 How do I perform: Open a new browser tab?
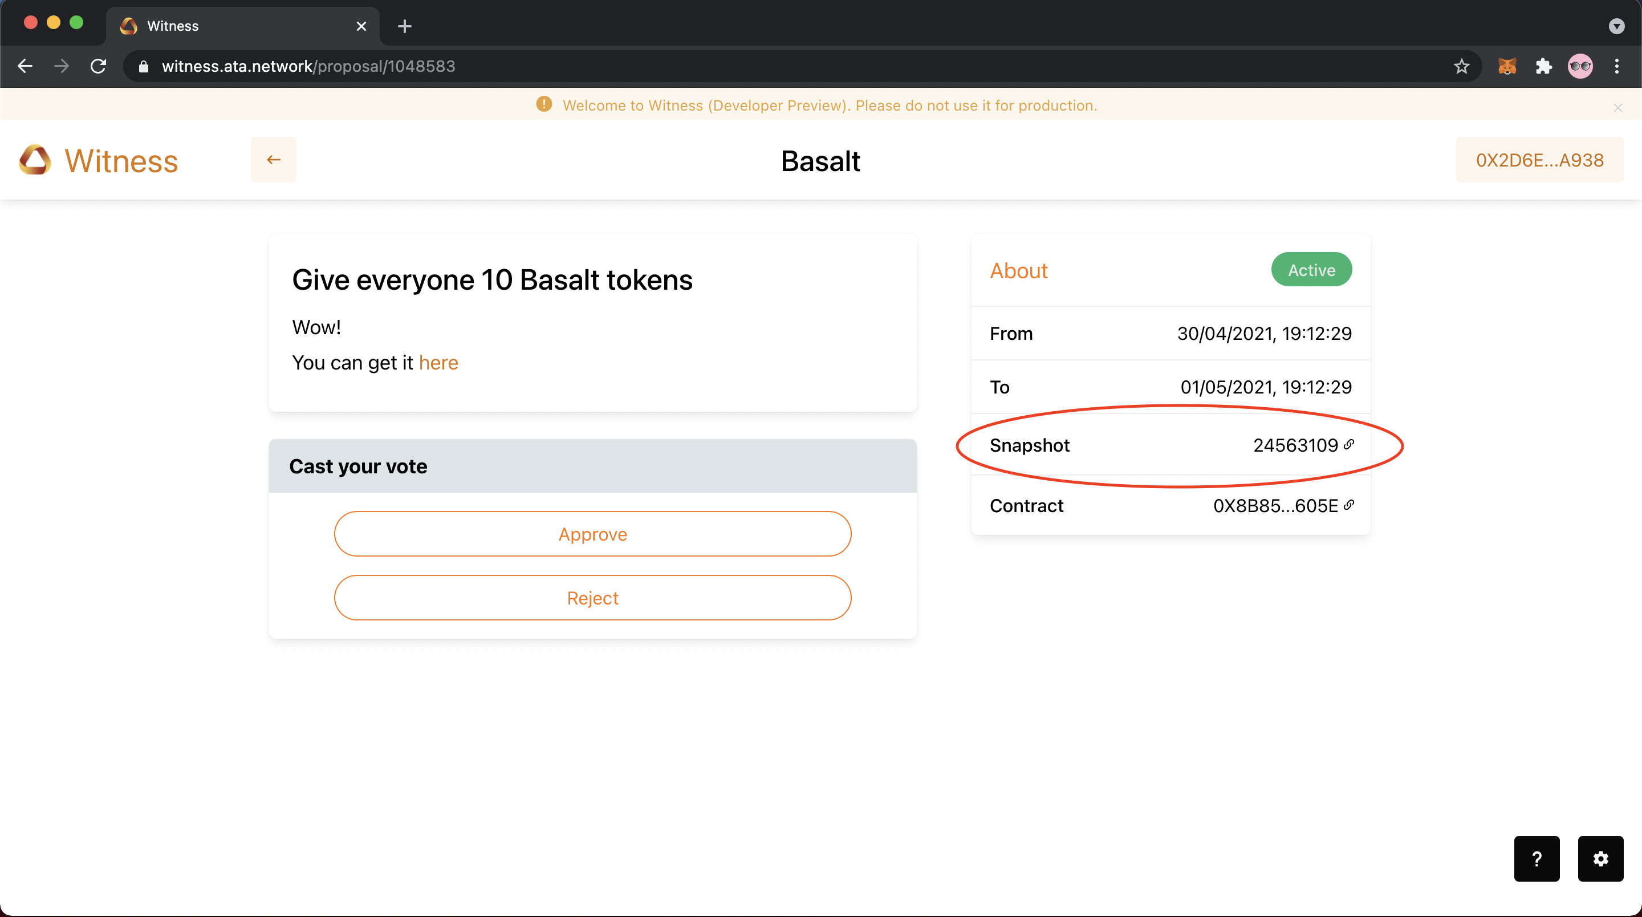(x=404, y=26)
